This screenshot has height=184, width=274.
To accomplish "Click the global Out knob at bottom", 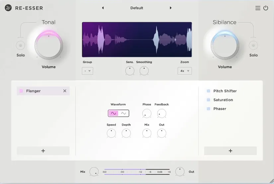I will 180,172.
